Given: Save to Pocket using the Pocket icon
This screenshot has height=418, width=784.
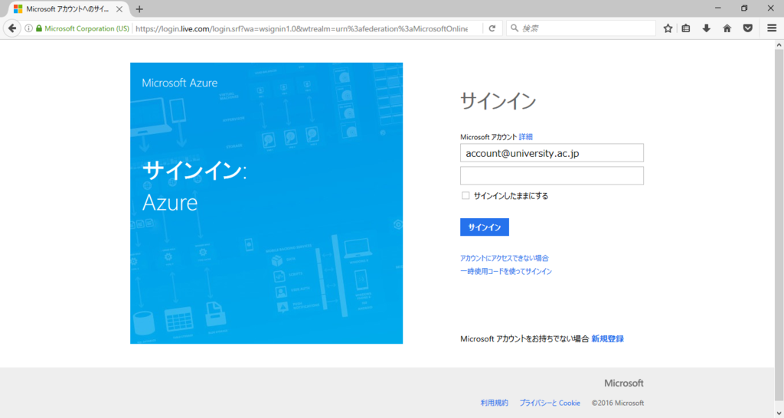Looking at the screenshot, I should click(x=748, y=28).
